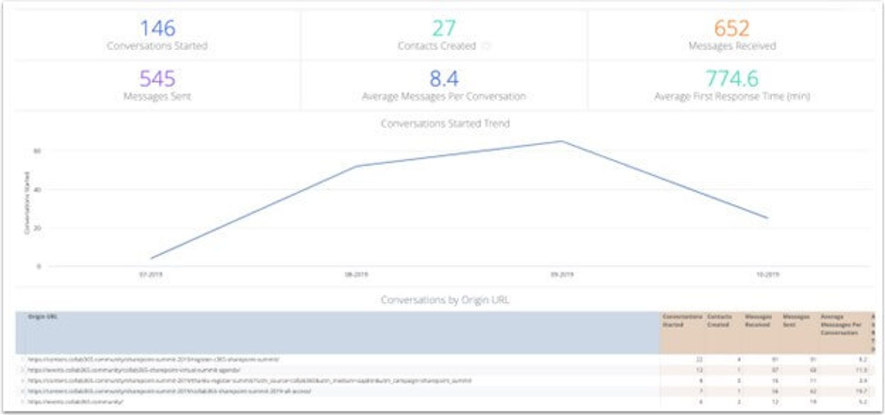Click the 8.4 Average Messages Per Conversation tile
The image size is (885, 415).
point(444,85)
